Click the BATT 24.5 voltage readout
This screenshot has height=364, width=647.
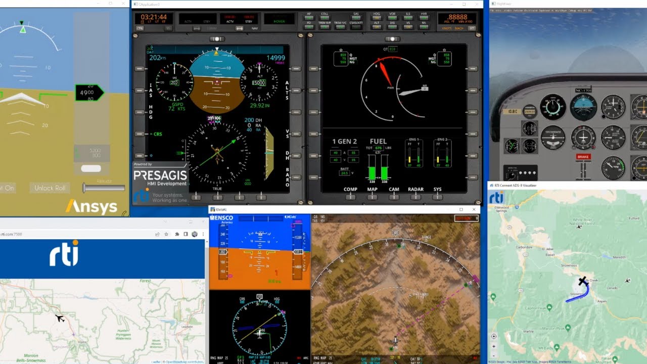pos(344,173)
